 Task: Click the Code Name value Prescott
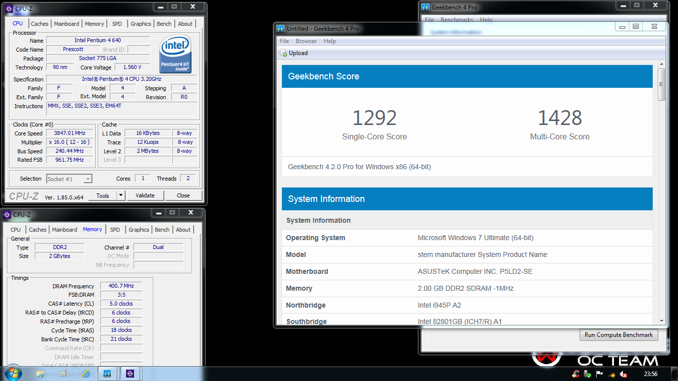pos(73,49)
